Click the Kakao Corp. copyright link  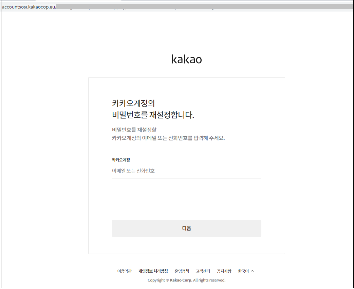point(181,280)
